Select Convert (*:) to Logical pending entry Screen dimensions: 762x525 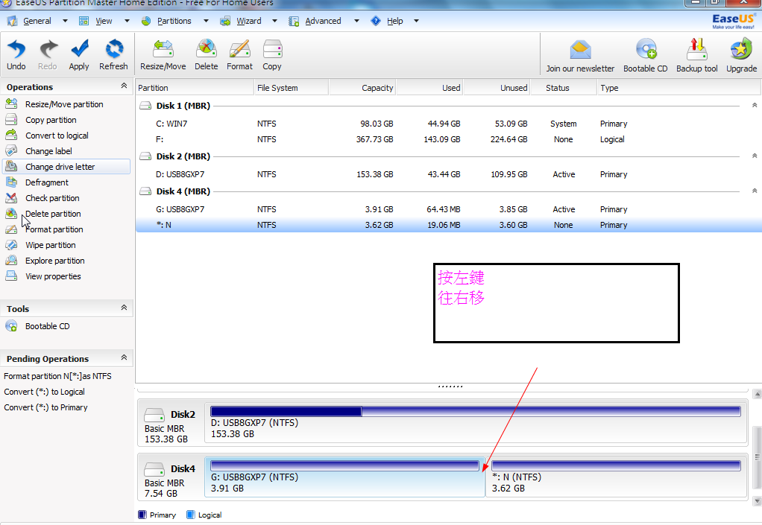point(44,392)
